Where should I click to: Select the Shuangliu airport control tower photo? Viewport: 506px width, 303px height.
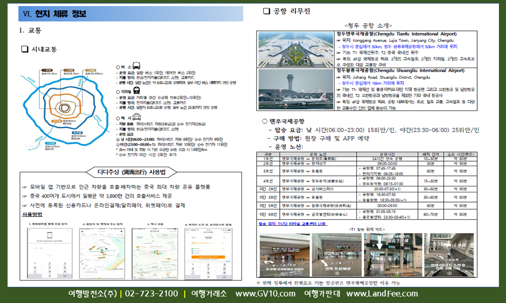tap(296, 89)
